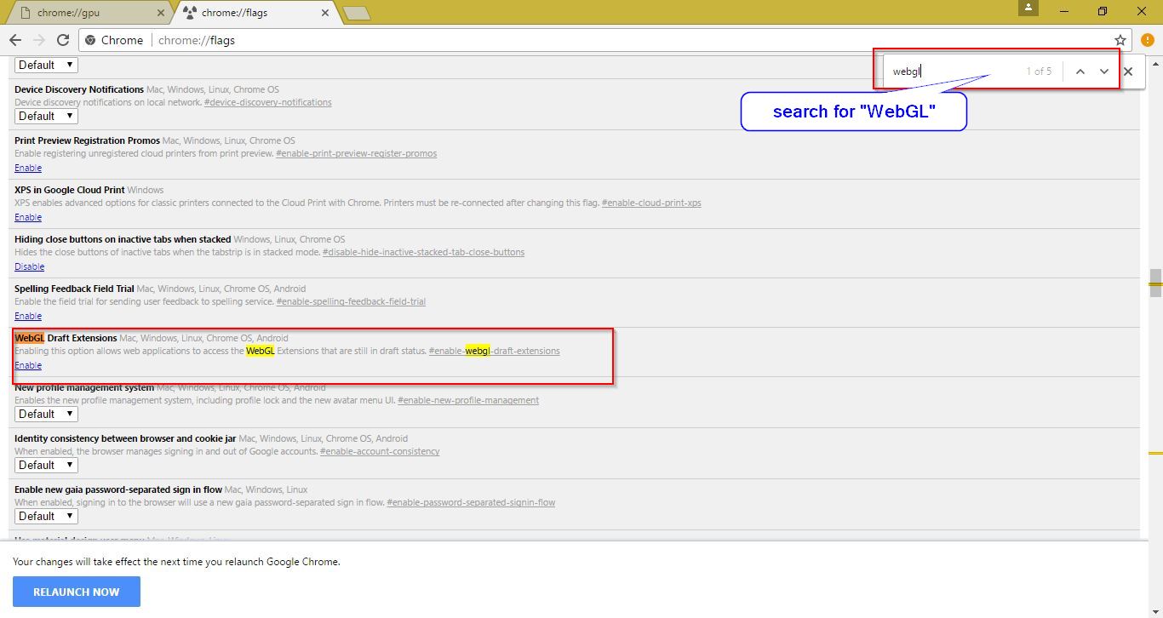Click 'Identity consistency between browser and cookie jar' title
1163x618 pixels.
coord(125,438)
